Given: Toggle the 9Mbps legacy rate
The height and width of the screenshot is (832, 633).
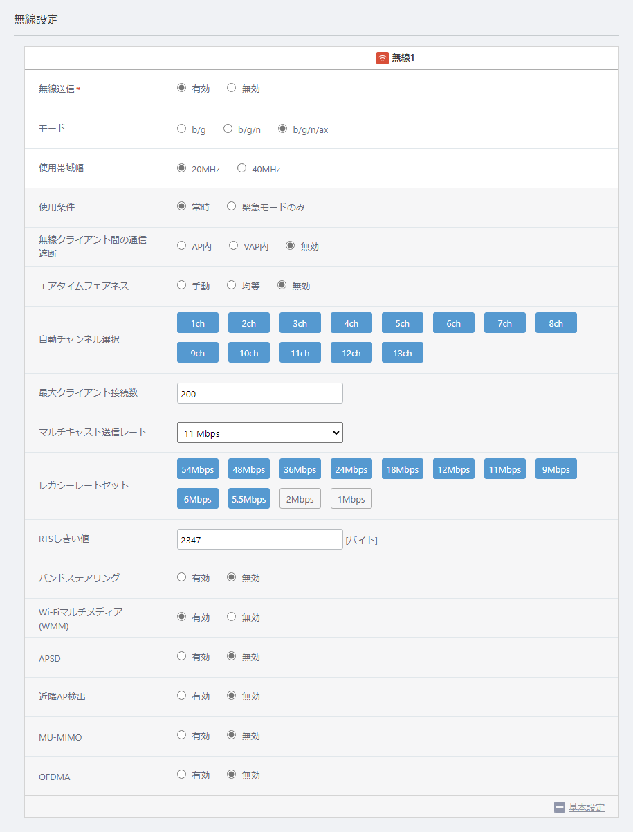Looking at the screenshot, I should [556, 469].
